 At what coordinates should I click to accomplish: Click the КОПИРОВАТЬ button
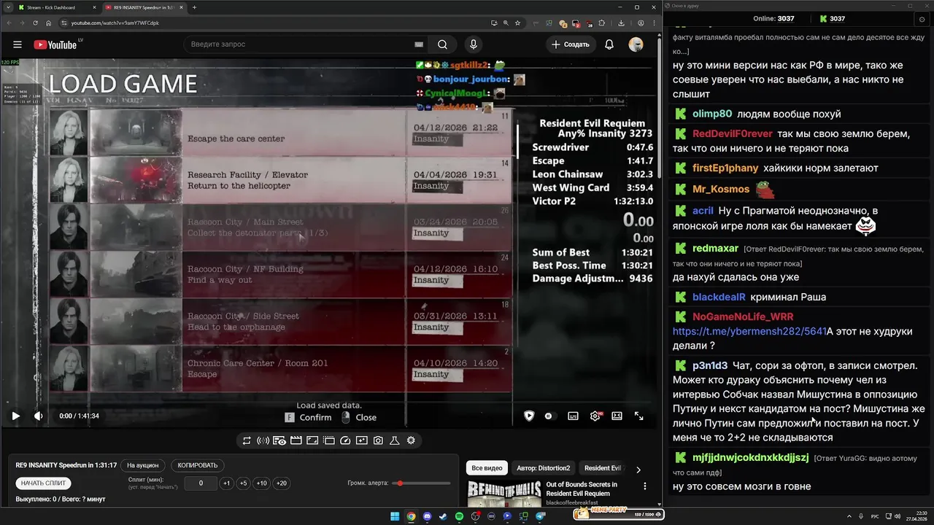[x=198, y=465]
